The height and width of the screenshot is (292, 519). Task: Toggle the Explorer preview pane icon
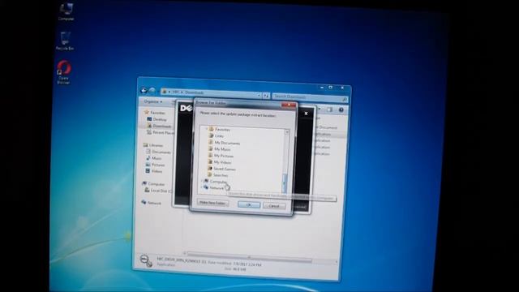point(330,109)
